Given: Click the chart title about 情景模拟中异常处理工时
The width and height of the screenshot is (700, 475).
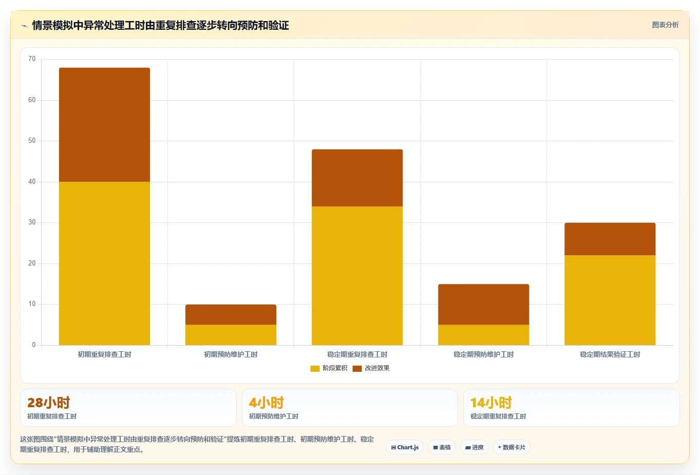Looking at the screenshot, I should click(x=160, y=25).
